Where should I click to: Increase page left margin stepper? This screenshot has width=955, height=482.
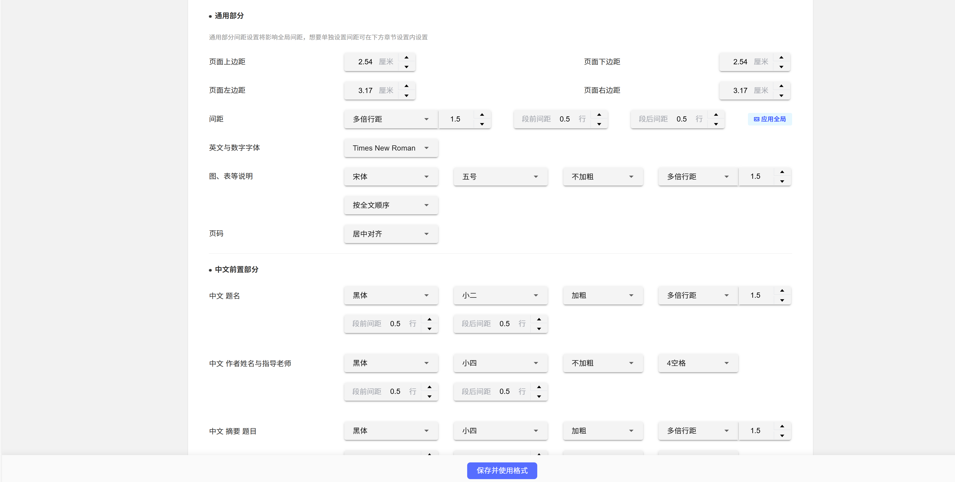click(x=406, y=86)
